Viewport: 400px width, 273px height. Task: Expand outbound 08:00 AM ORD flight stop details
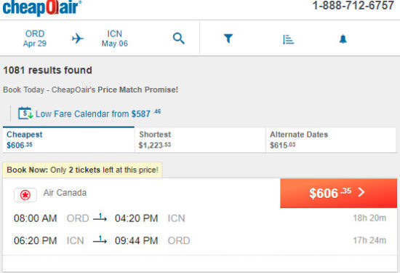pyautogui.click(x=100, y=218)
